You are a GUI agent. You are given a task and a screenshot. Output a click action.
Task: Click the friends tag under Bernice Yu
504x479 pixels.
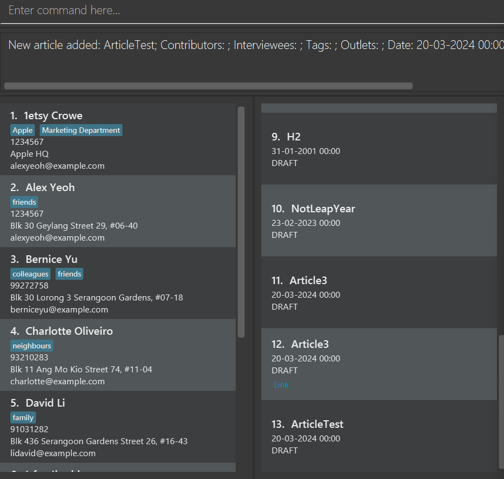pyautogui.click(x=70, y=274)
